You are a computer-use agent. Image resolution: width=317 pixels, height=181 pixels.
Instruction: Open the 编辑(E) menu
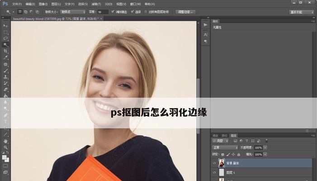(x=30, y=4)
